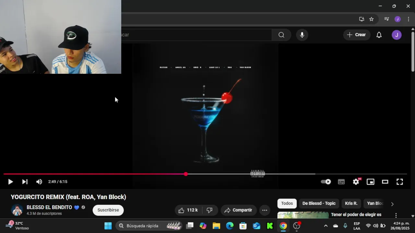Select the Yan Block chip

375,204
